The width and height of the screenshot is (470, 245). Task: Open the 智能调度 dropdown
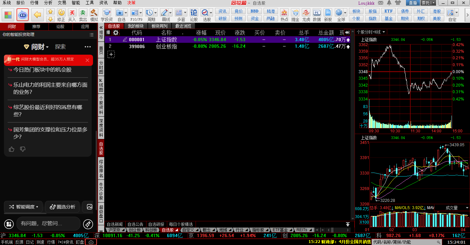[23, 207]
